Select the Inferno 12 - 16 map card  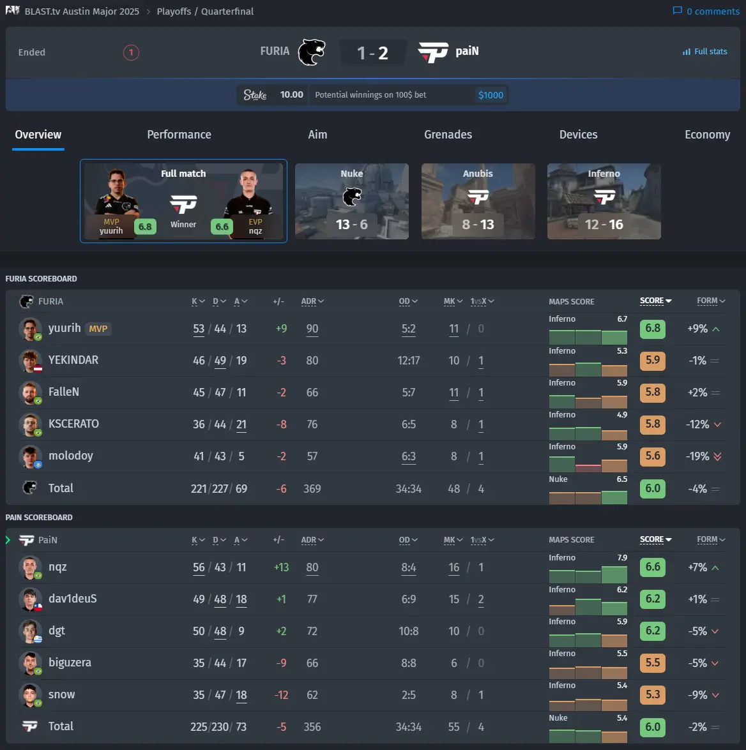604,201
